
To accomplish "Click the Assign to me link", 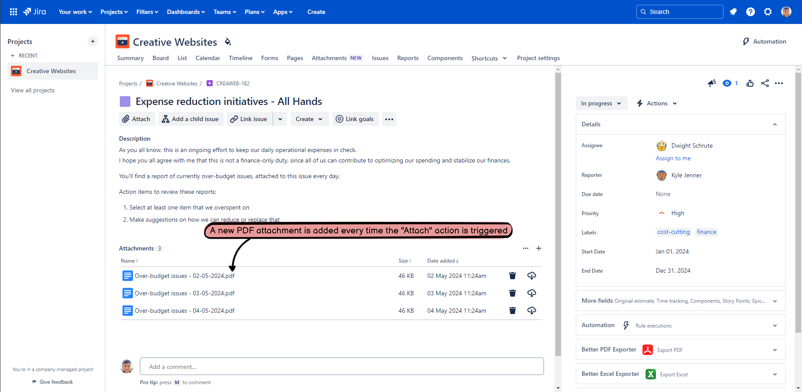I will (673, 158).
